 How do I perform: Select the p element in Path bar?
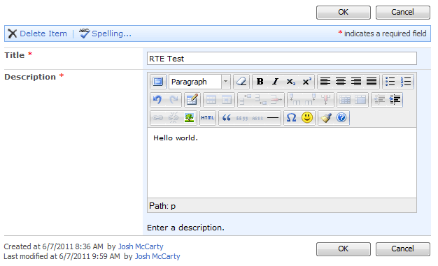point(174,207)
